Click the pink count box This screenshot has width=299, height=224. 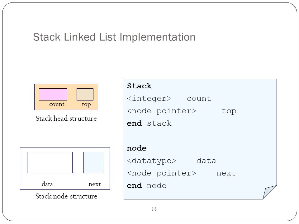53,94
